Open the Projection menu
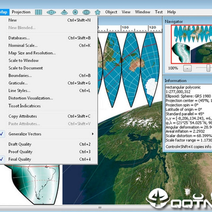The image size is (212, 212). 21,12
